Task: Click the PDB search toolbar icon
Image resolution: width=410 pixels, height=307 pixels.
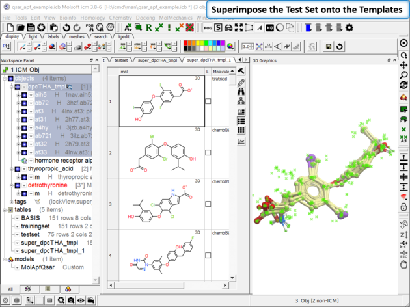Action: (90, 28)
